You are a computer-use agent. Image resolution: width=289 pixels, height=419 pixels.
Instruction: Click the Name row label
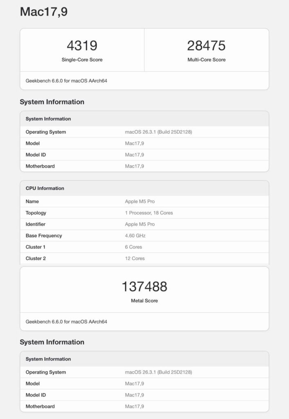click(x=32, y=201)
